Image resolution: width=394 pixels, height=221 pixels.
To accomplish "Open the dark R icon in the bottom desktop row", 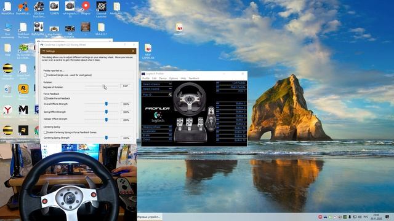I will pyautogui.click(x=23, y=130).
